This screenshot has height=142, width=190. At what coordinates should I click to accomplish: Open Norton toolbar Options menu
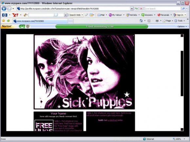pos(182,26)
